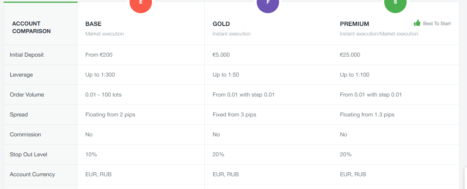This screenshot has width=467, height=189.
Task: Select the BASE account heading
Action: click(x=93, y=24)
